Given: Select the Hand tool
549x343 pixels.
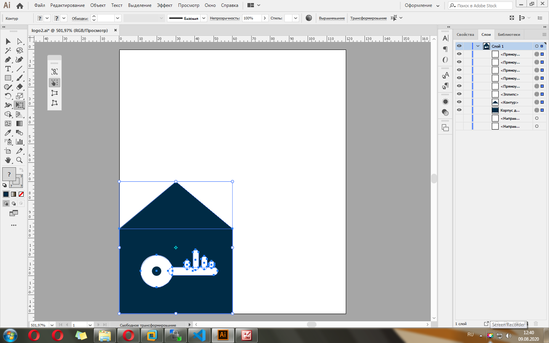Looking at the screenshot, I should 8,160.
